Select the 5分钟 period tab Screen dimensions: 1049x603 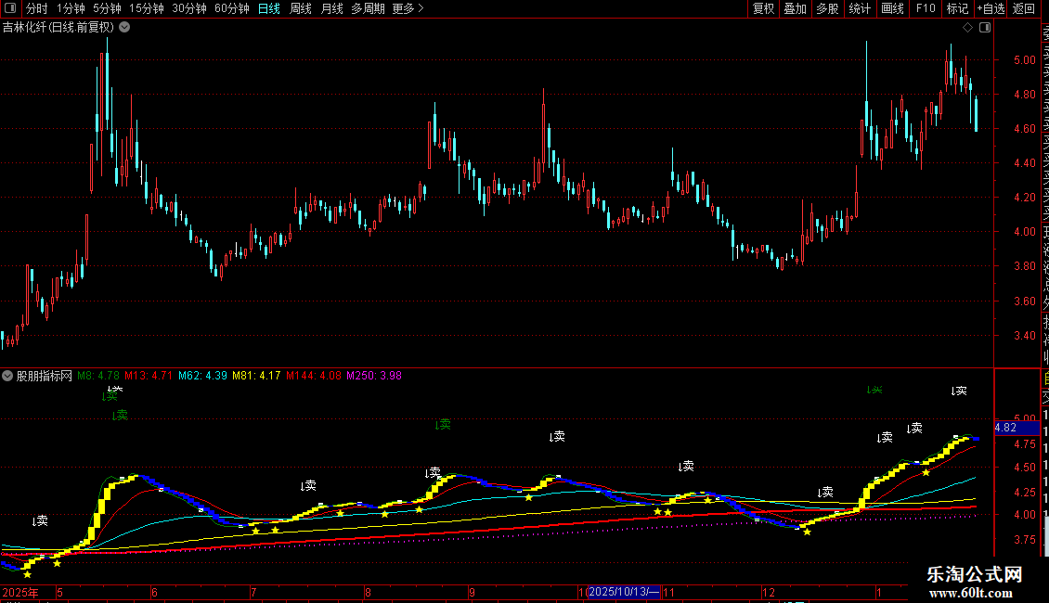[x=107, y=8]
